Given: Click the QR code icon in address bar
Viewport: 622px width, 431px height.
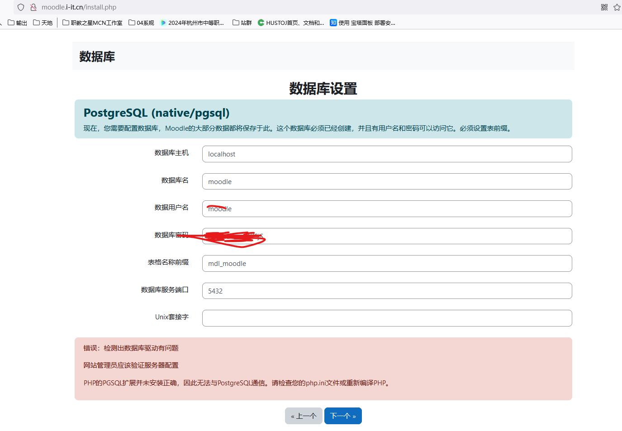Looking at the screenshot, I should coord(604,7).
